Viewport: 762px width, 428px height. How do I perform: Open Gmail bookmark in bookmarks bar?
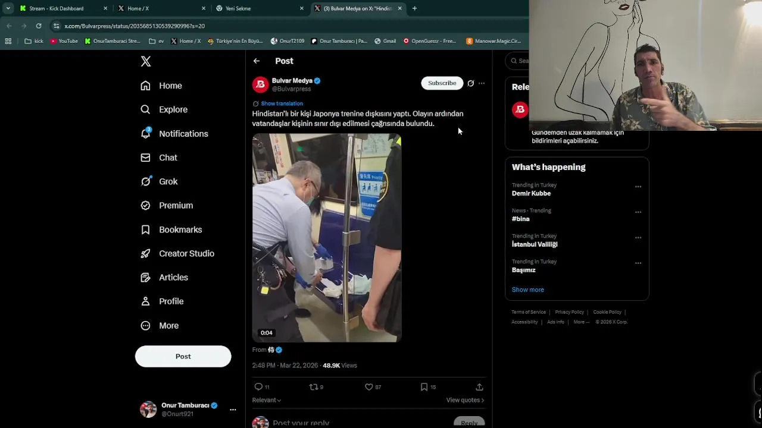tap(385, 41)
